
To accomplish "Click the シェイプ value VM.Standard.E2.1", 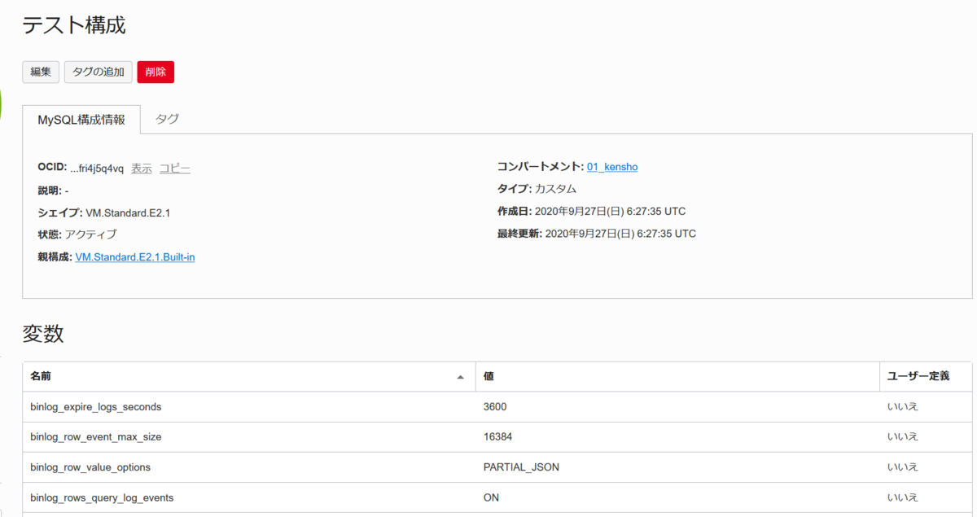I will [128, 212].
